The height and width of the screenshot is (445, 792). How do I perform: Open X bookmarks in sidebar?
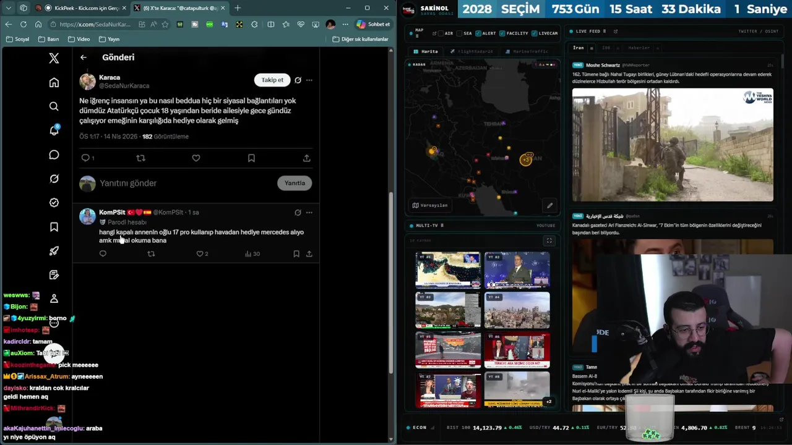click(54, 227)
